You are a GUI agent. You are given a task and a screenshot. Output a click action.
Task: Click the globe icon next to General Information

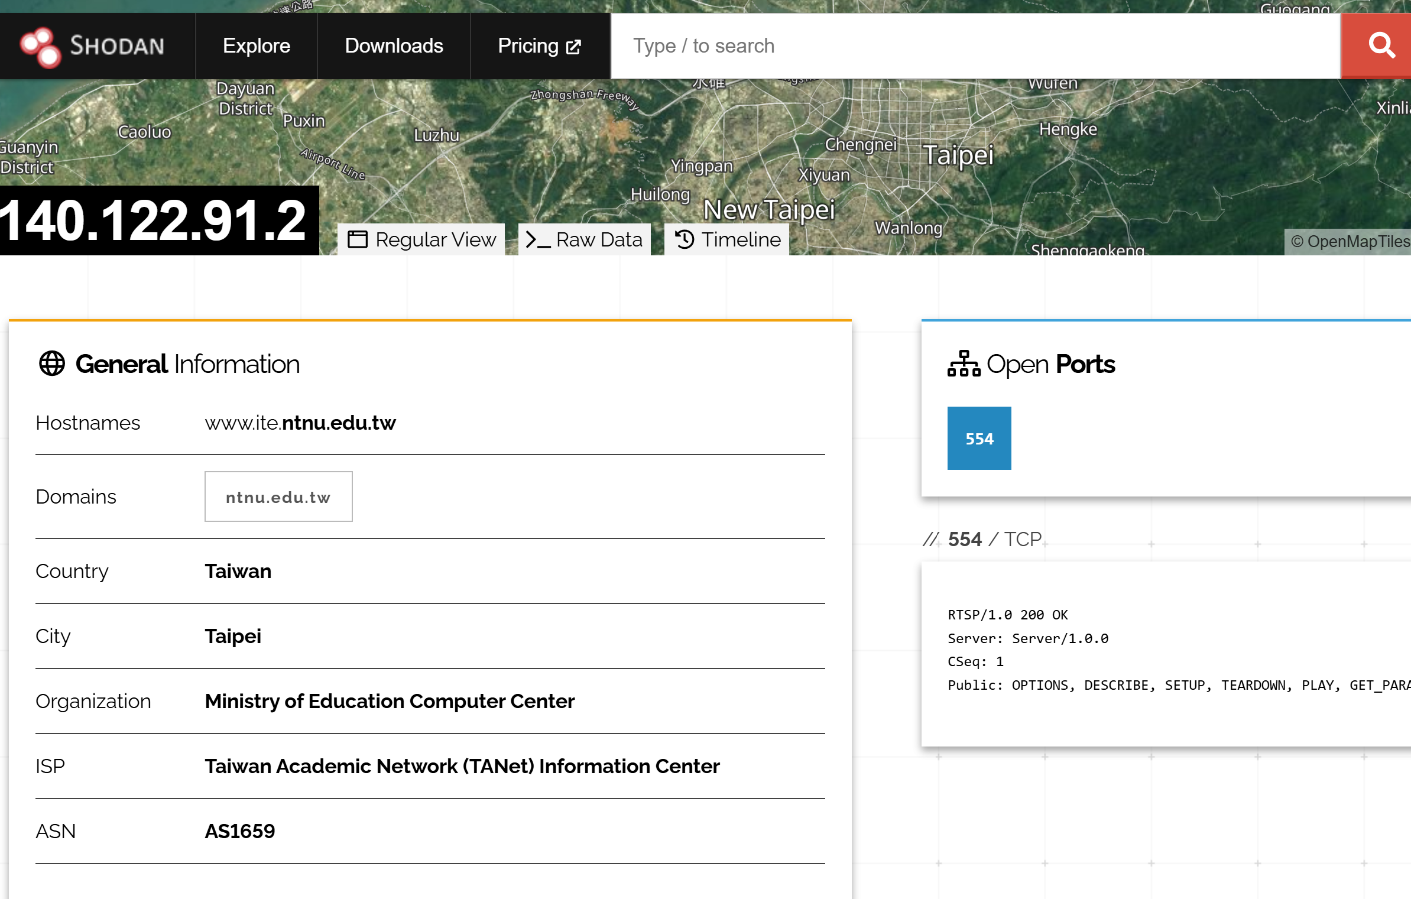click(52, 364)
